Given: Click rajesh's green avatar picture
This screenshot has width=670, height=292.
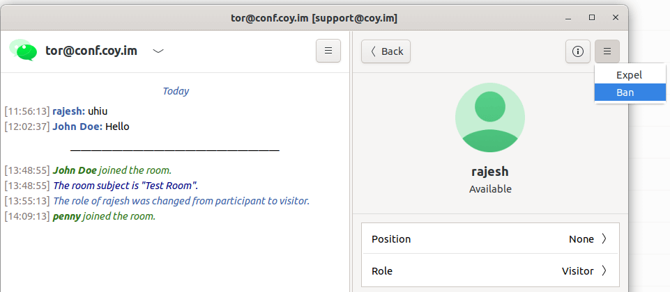Looking at the screenshot, I should tap(490, 117).
